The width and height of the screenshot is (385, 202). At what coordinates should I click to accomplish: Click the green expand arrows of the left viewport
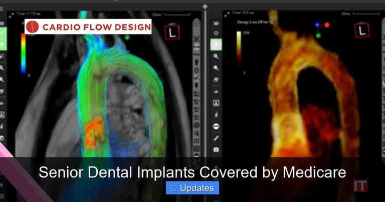[12, 15]
